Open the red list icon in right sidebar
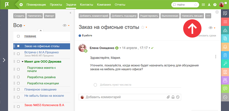 225,22
